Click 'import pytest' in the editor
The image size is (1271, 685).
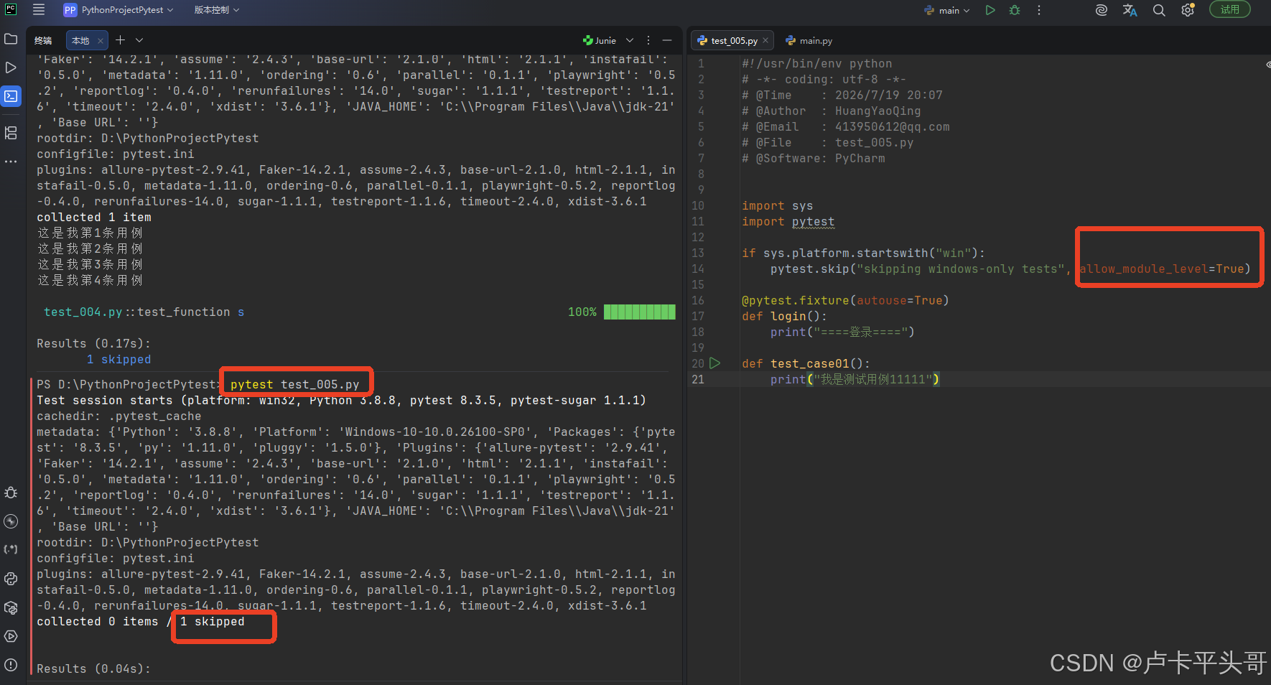[x=788, y=222]
